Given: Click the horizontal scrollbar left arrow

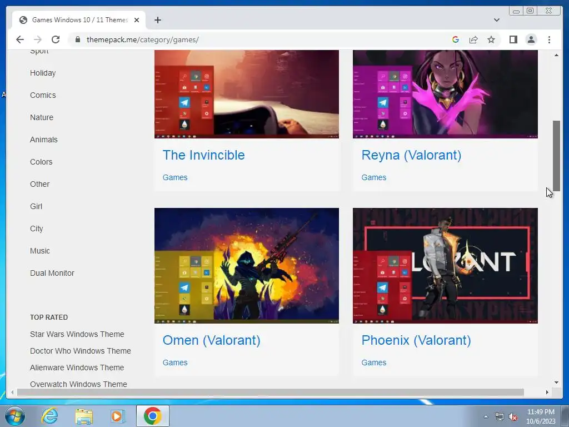Looking at the screenshot, I should (12, 392).
